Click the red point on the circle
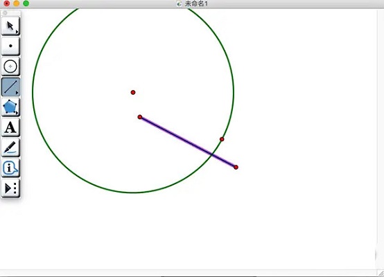Screen dimensions: 384x277 tap(222, 139)
